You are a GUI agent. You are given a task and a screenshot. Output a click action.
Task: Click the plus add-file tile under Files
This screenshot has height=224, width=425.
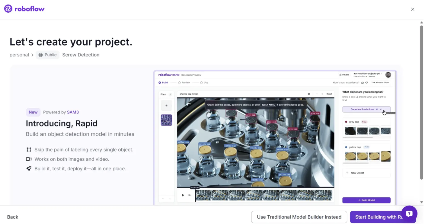tap(166, 106)
